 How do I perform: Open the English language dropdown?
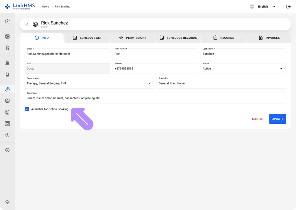[267, 7]
